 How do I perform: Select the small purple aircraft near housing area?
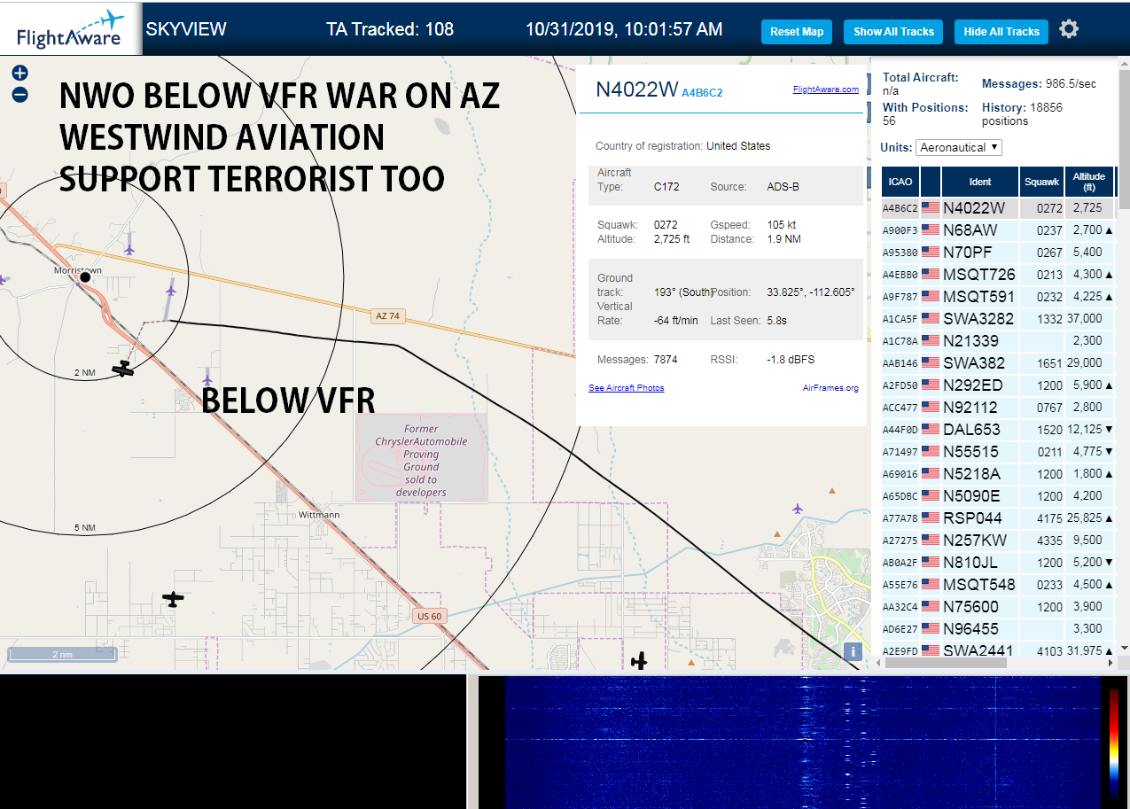point(798,509)
